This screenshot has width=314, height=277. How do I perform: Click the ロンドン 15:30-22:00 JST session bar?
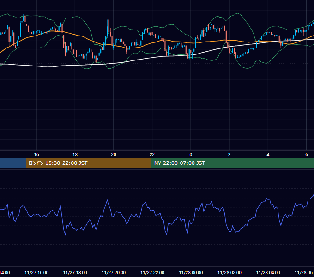pyautogui.click(x=89, y=163)
